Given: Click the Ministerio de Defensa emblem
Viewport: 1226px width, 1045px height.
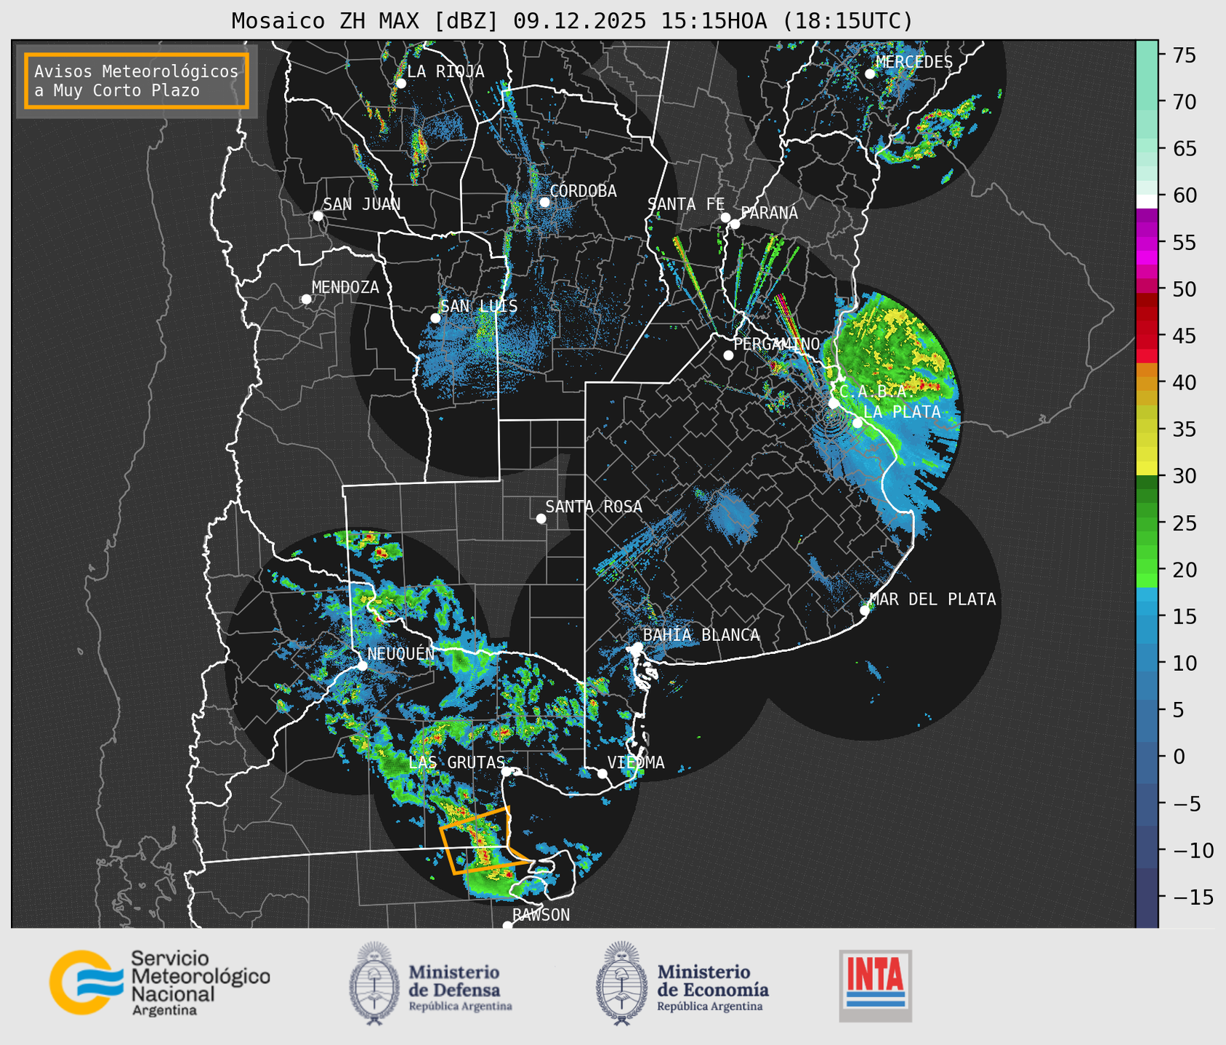Looking at the screenshot, I should click(374, 983).
